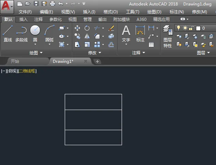
Task: Open Layer Properties (图层特性)
Action: point(168,37)
